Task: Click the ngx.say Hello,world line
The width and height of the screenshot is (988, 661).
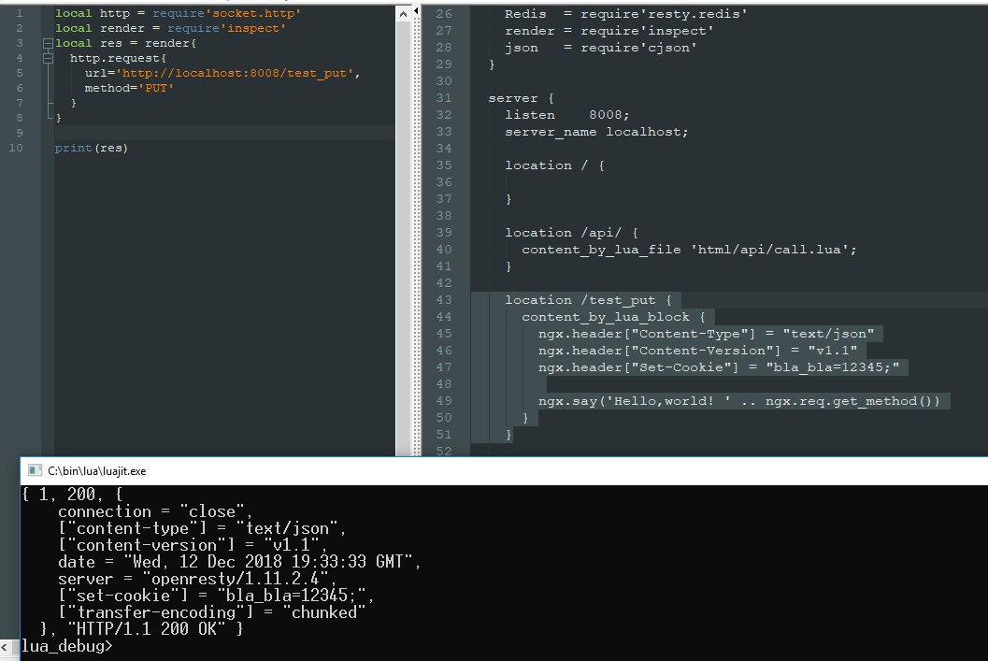Action: (738, 401)
